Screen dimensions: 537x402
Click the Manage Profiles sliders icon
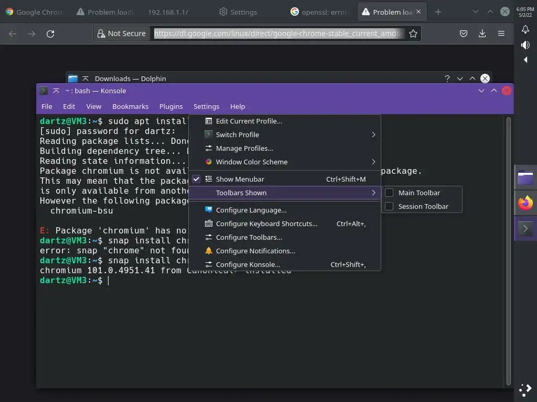click(209, 148)
